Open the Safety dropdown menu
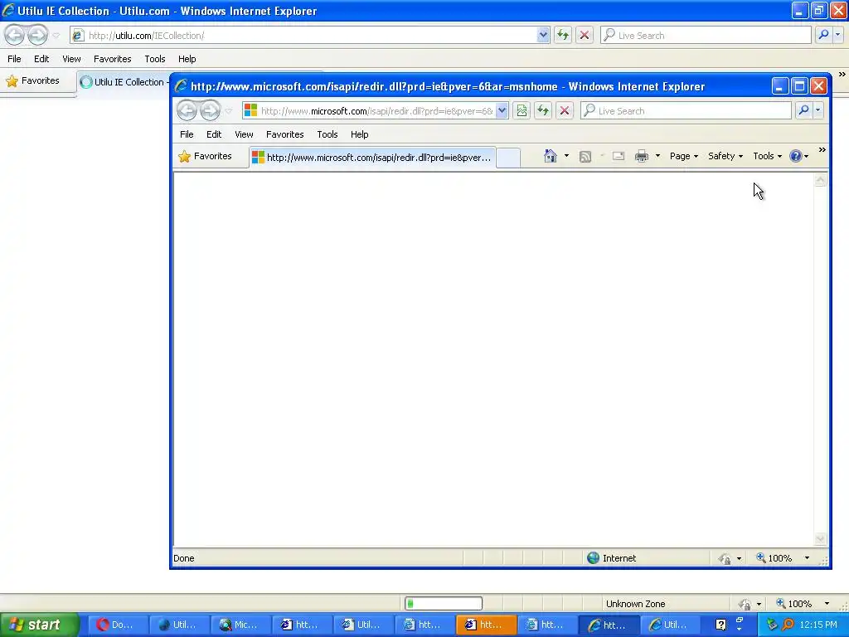Screen dimensions: 849x637 725,156
